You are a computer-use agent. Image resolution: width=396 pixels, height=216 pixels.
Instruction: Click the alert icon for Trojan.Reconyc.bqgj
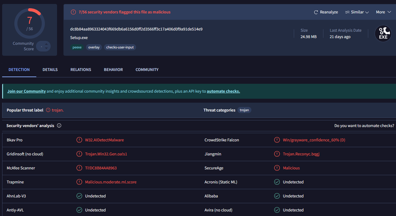[277, 154]
